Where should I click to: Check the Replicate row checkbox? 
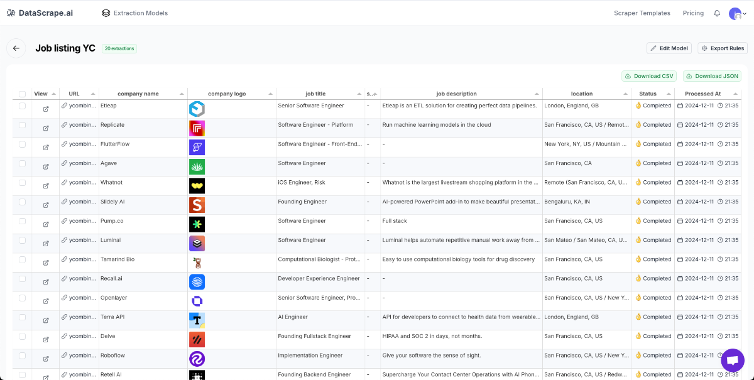(23, 125)
